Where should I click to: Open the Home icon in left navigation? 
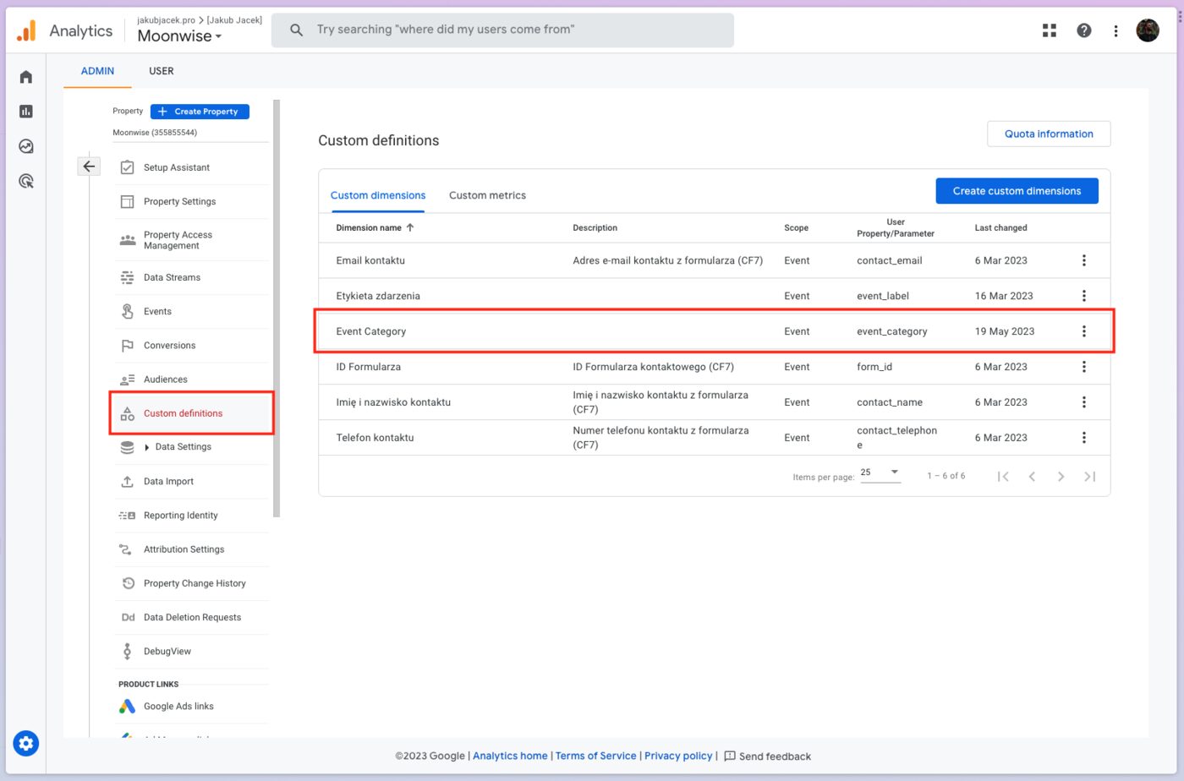coord(25,76)
